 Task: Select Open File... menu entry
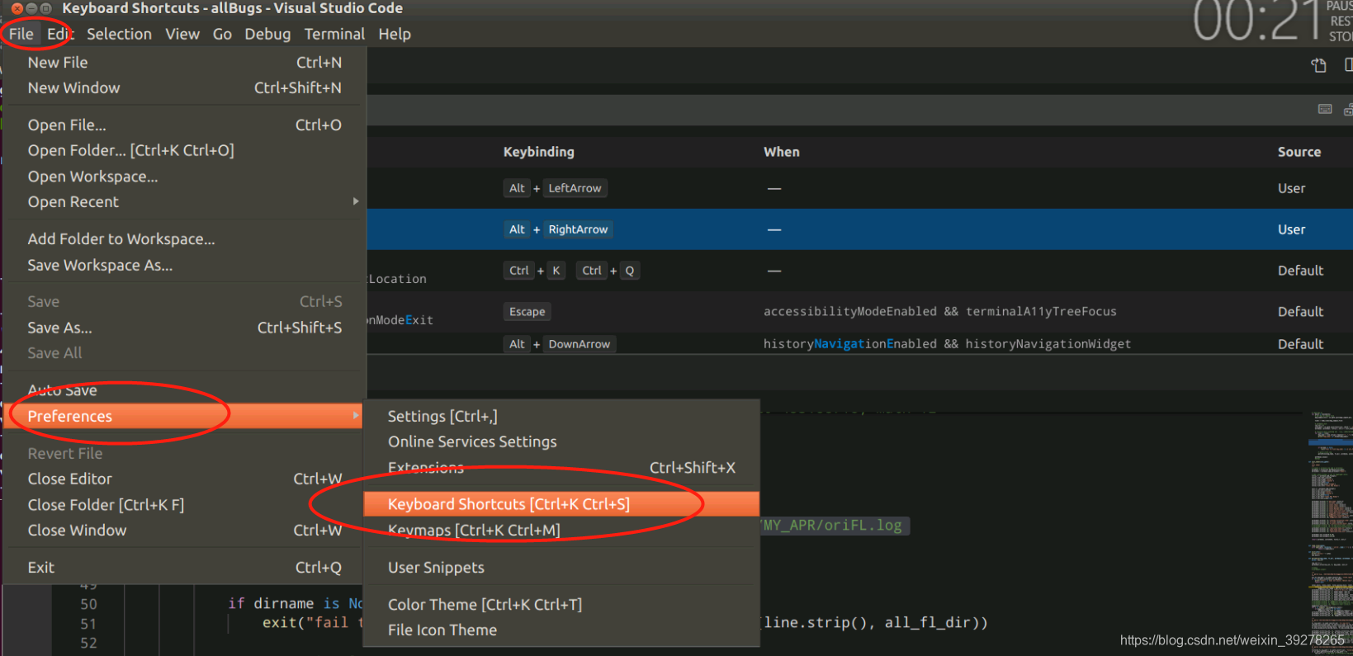[185, 125]
